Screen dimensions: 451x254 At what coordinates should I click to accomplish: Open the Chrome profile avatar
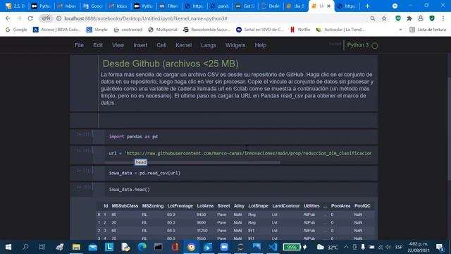(421, 18)
